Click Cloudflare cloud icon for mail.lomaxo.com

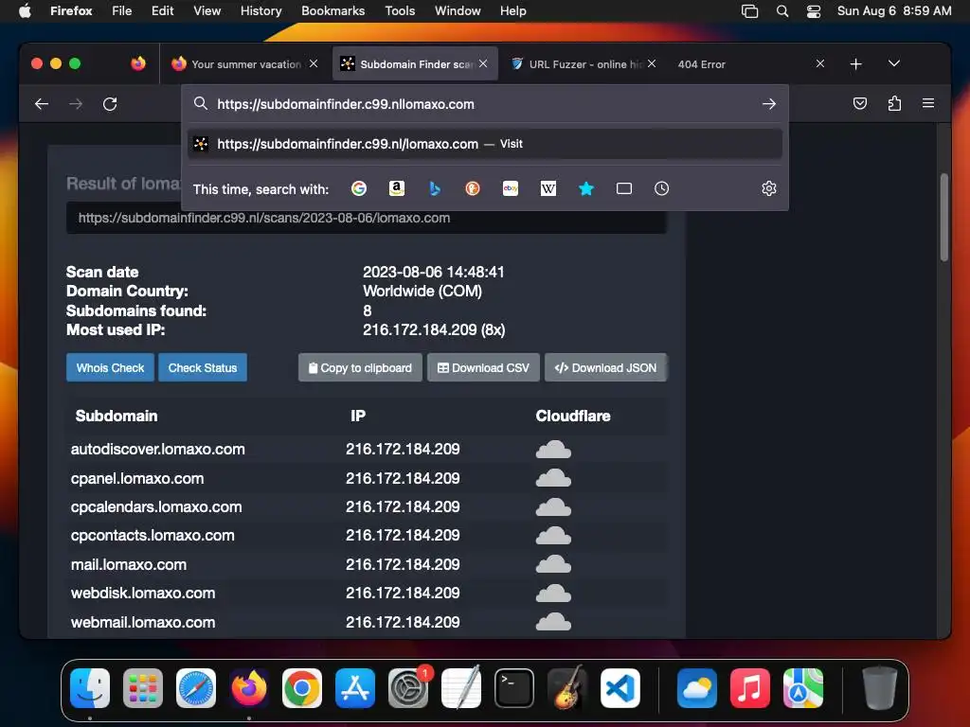(553, 564)
